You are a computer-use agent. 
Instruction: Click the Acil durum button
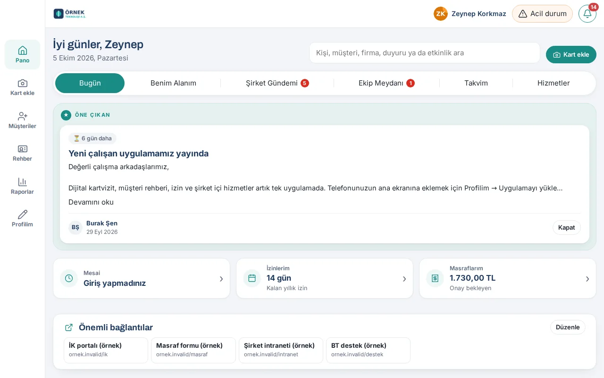[543, 14]
